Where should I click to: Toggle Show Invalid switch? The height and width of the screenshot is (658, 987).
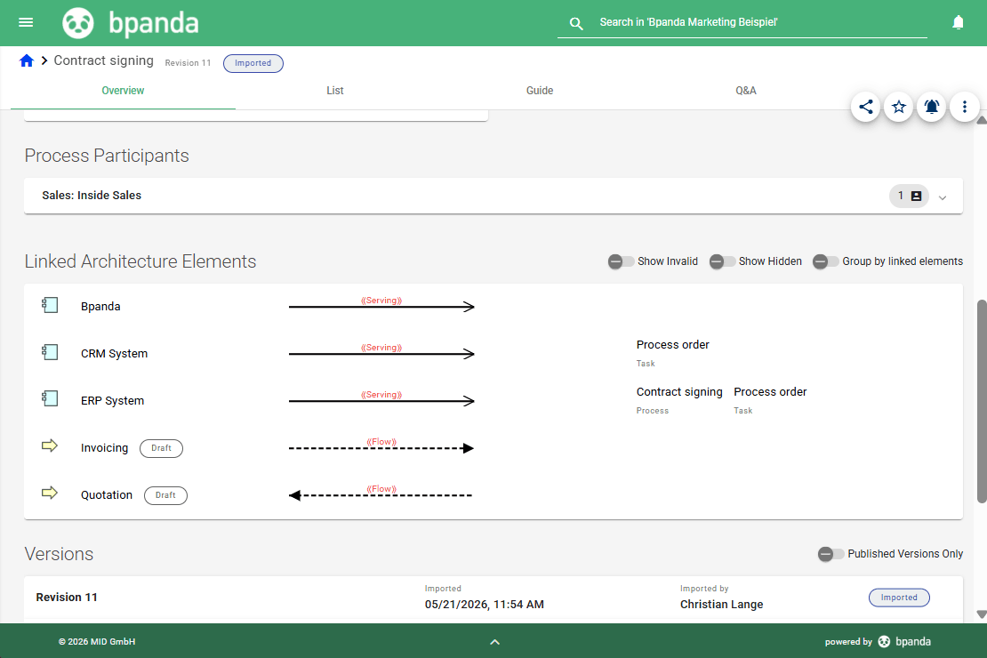(x=621, y=261)
